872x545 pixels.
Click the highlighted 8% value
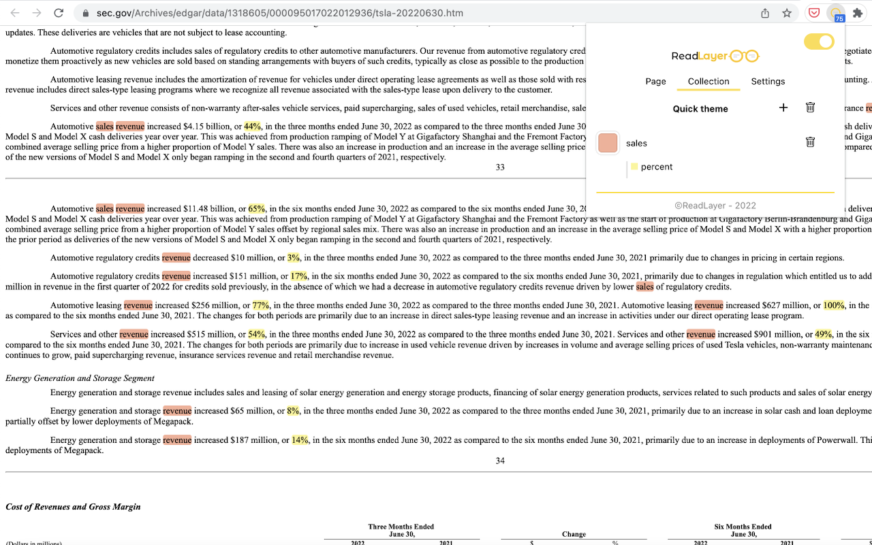point(294,411)
